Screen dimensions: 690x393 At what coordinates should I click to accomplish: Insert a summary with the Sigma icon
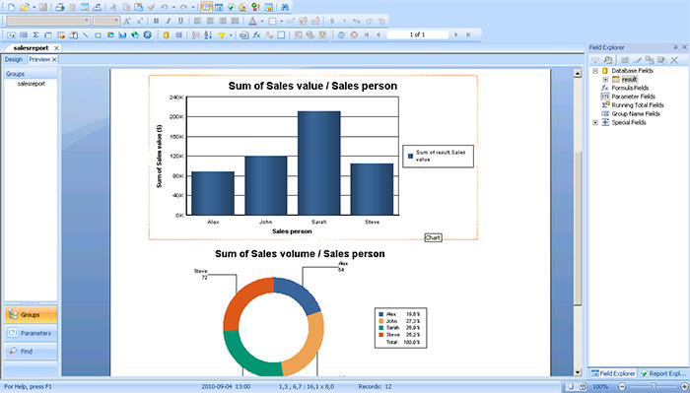click(36, 34)
